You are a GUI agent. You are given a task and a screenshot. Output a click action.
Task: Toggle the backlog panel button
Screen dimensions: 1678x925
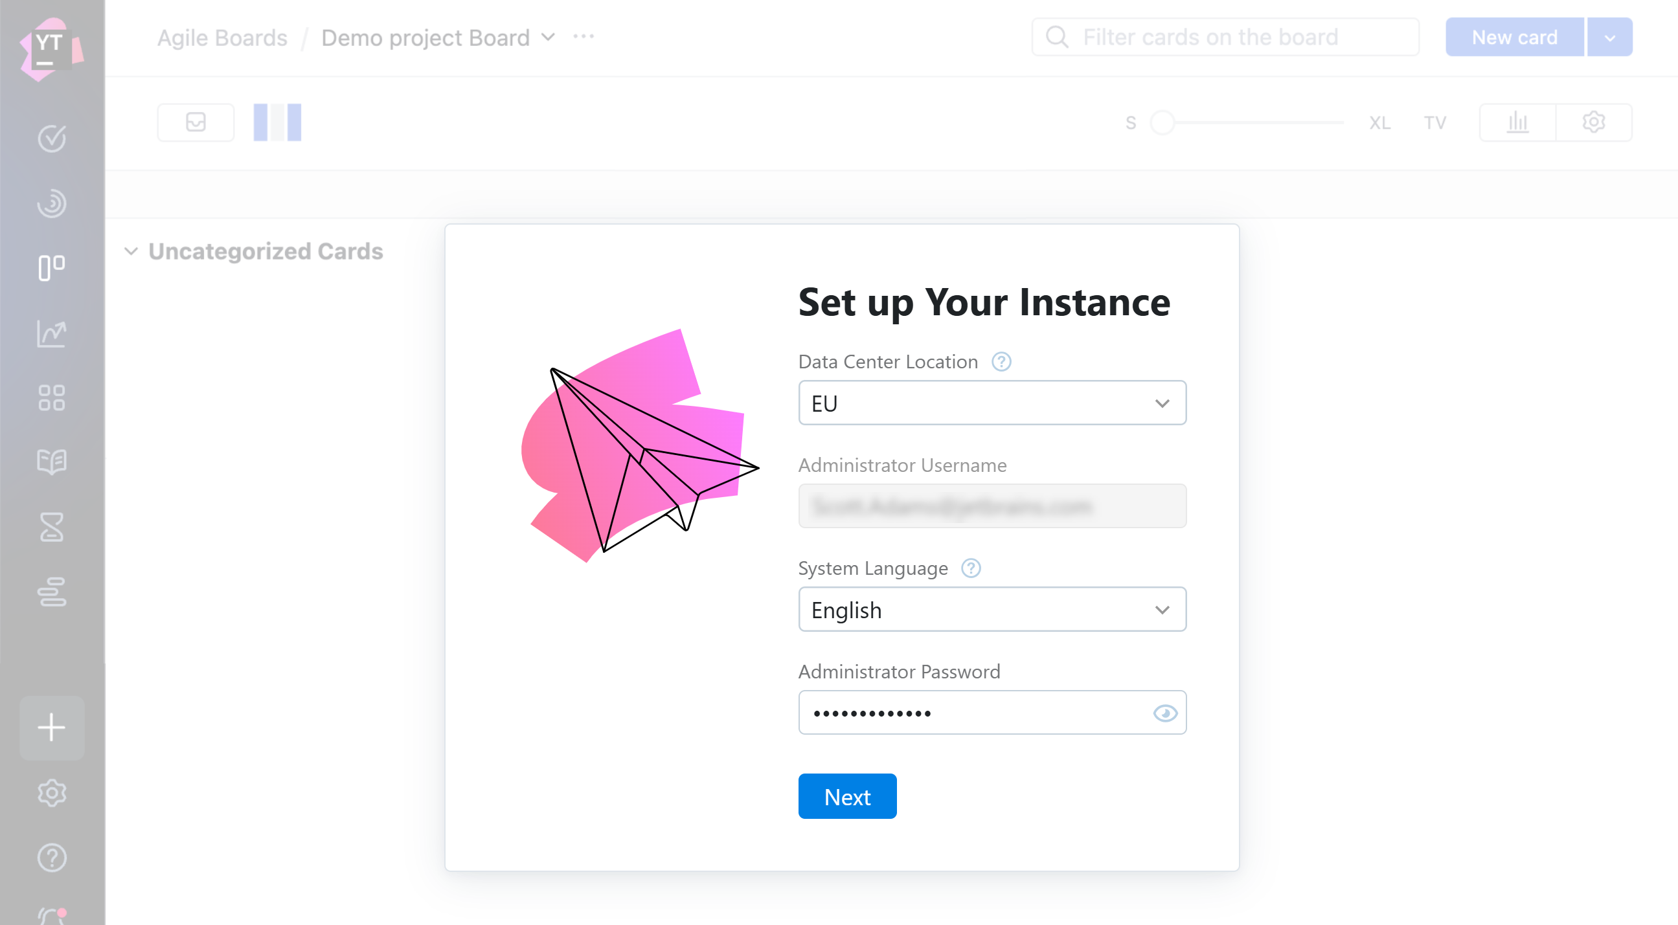pos(196,122)
